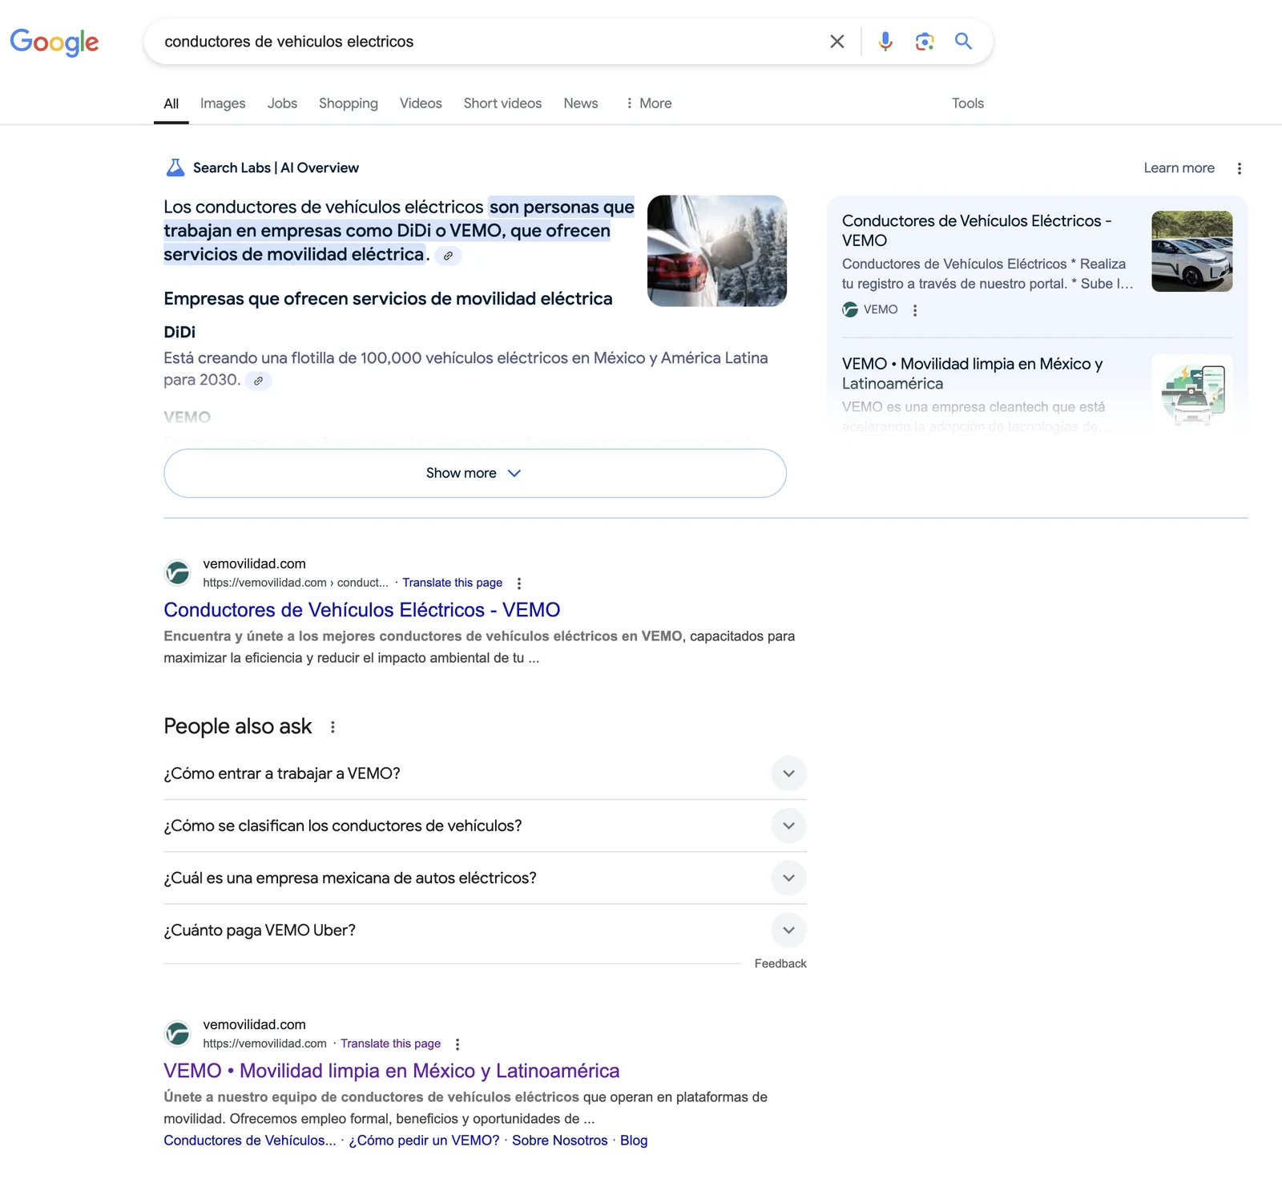Click the voice search microphone icon

click(x=885, y=42)
